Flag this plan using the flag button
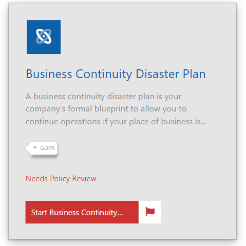 [150, 212]
